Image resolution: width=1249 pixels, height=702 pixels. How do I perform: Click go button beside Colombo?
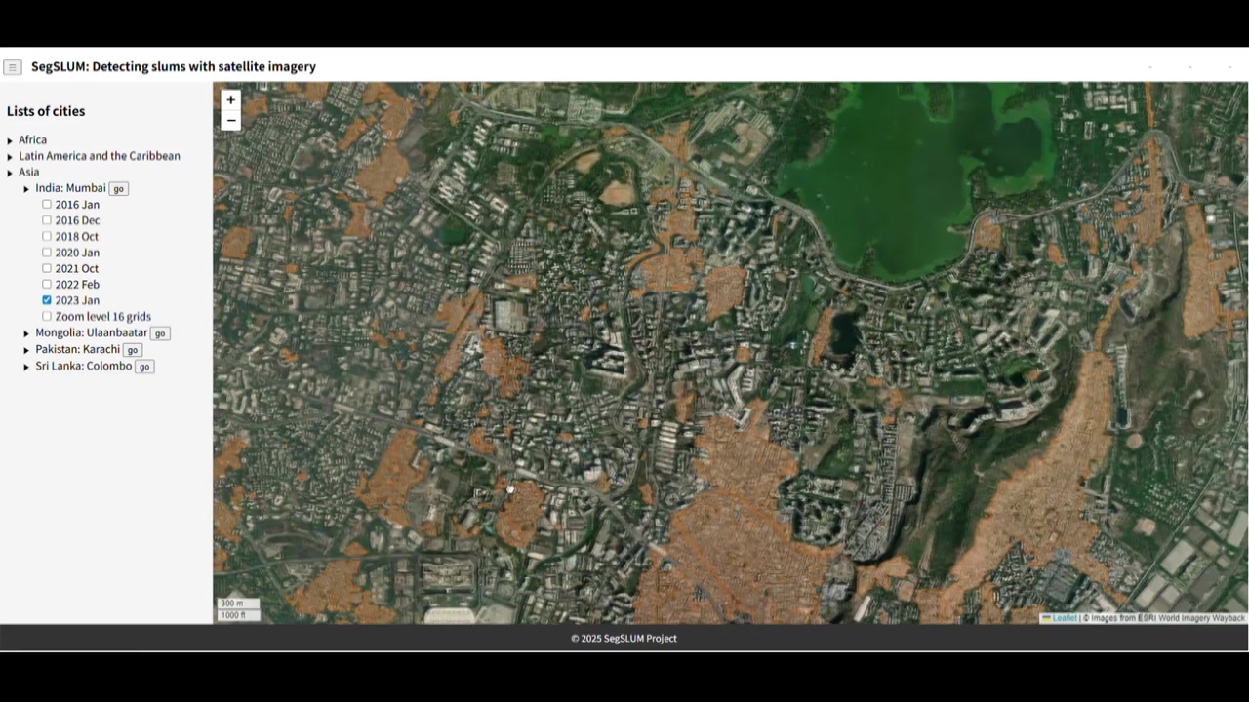(x=144, y=367)
